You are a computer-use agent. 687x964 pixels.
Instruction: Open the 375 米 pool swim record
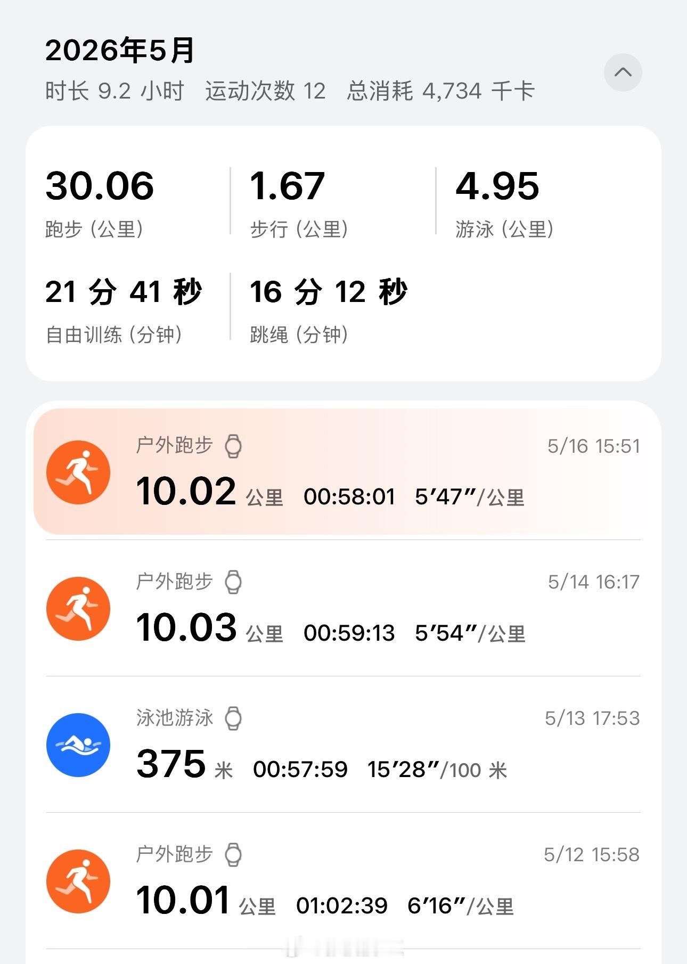[343, 745]
